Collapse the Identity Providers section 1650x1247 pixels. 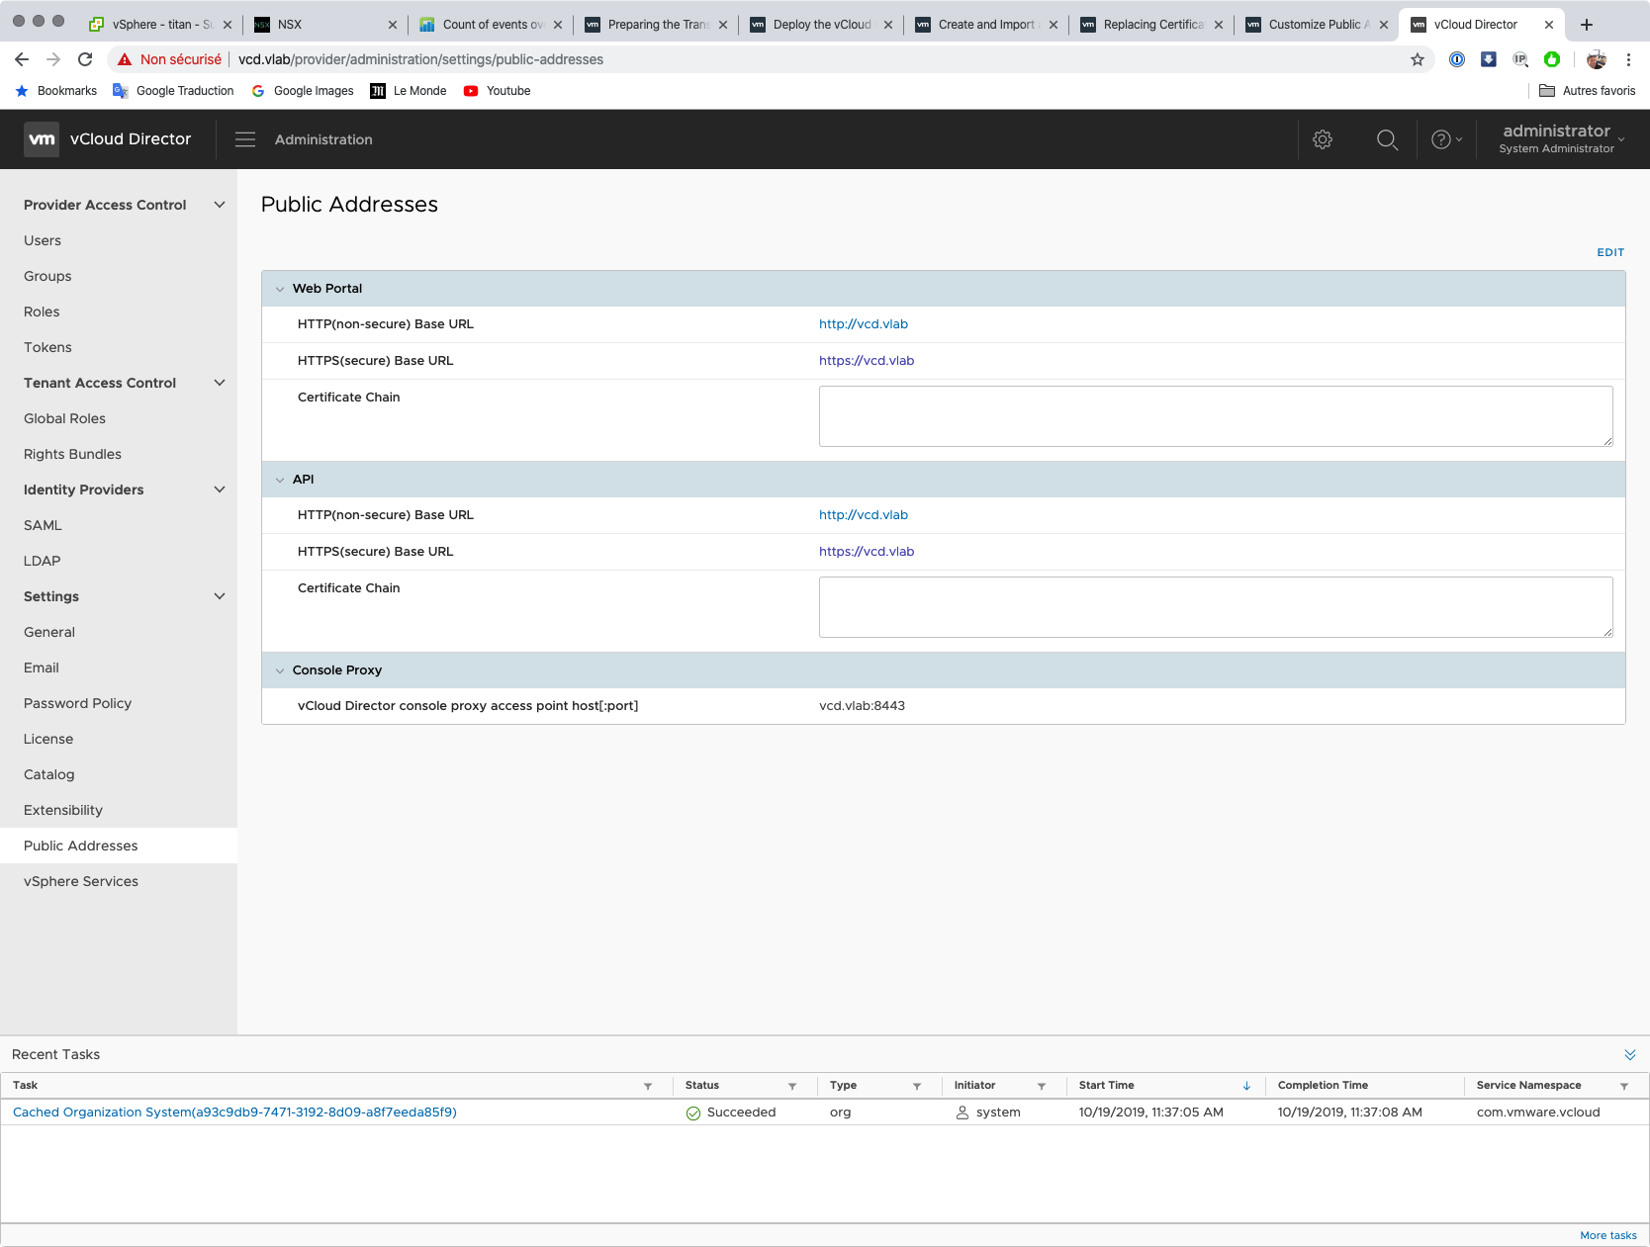(x=220, y=490)
